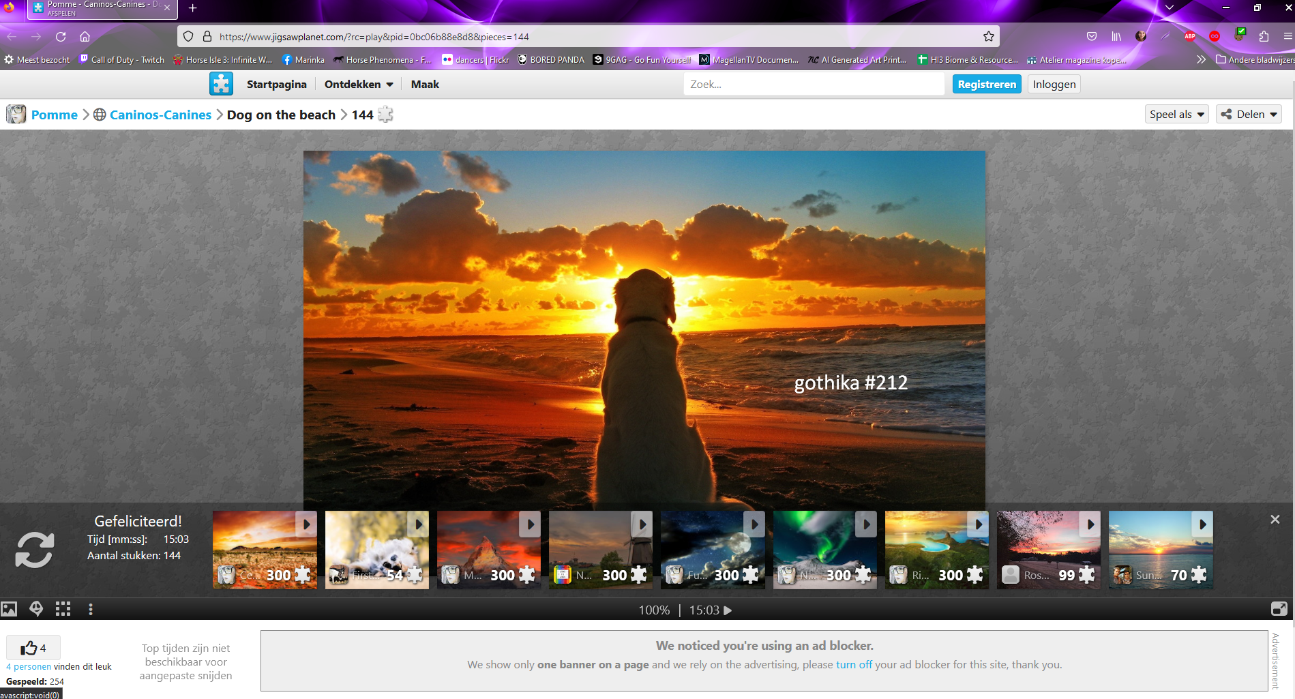Click the play arrow beside 15:03 timer
This screenshot has height=699, width=1295.
[728, 610]
